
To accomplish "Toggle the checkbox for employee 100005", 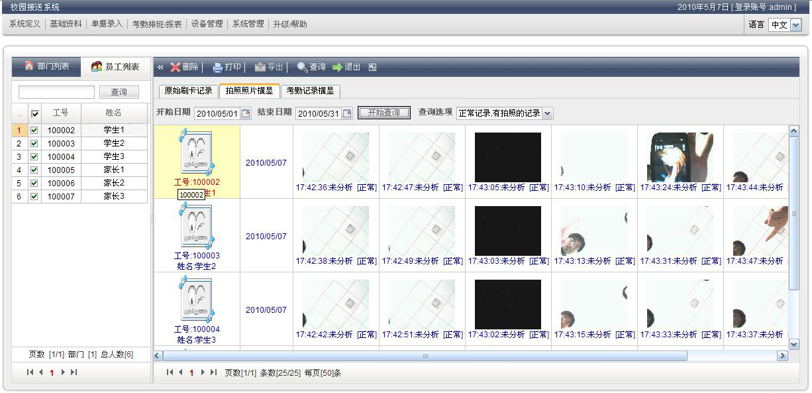I will pos(34,170).
